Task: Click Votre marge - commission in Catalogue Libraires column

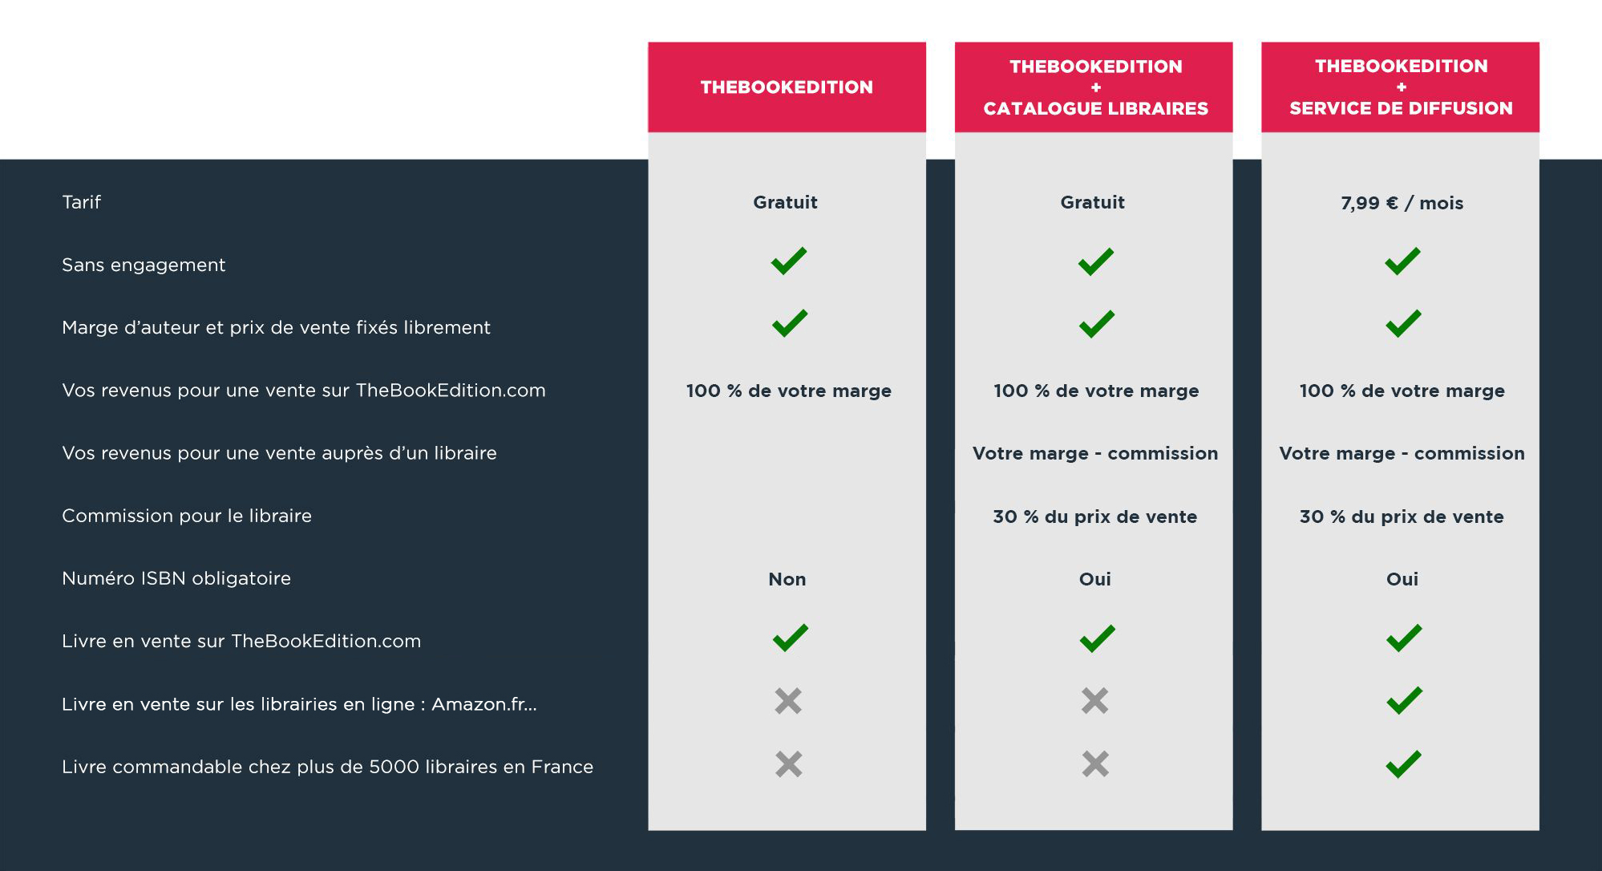Action: (x=1095, y=453)
